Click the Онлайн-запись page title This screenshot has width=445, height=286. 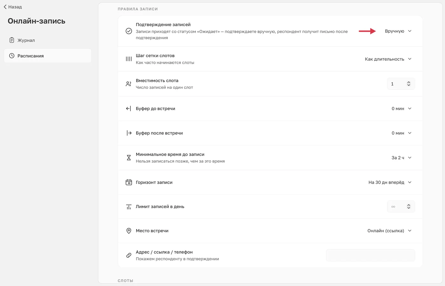(x=37, y=21)
